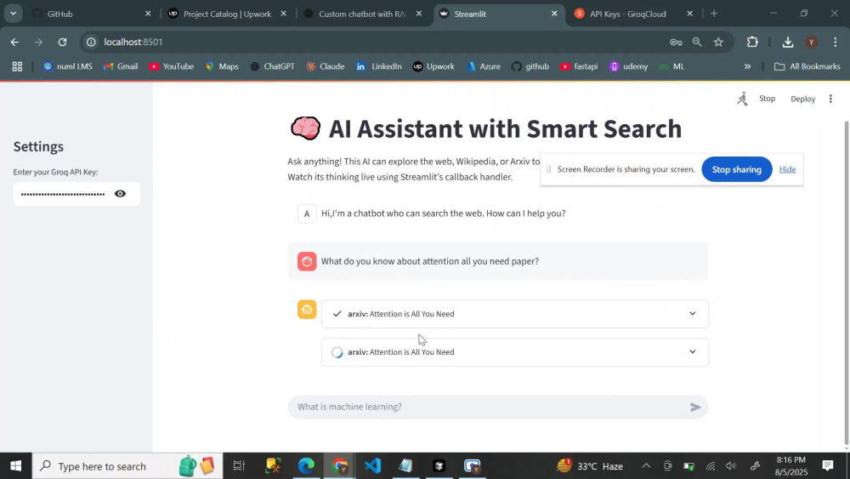The image size is (850, 479).
Task: Open the Wi-Fi network icon in tray
Action: click(x=711, y=466)
